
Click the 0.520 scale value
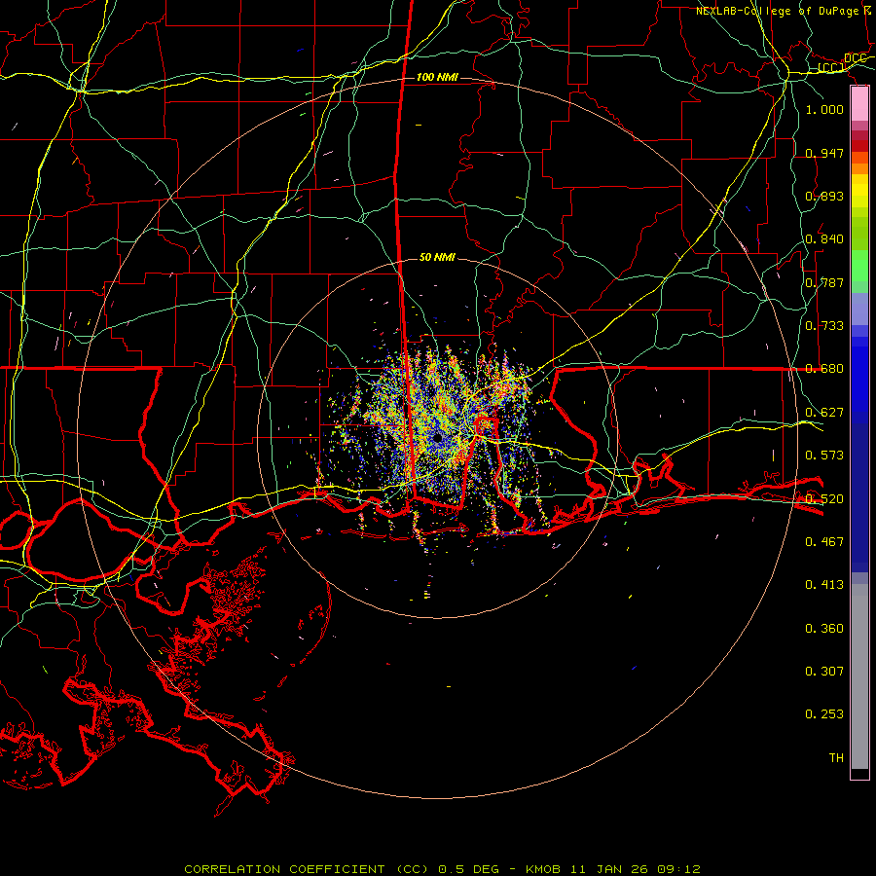pyautogui.click(x=824, y=498)
